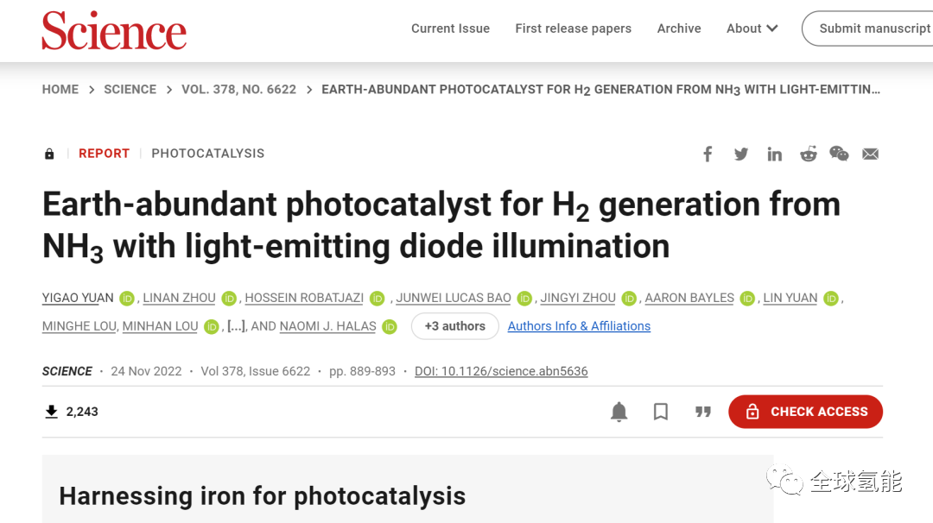Open the Archive page

click(x=679, y=28)
